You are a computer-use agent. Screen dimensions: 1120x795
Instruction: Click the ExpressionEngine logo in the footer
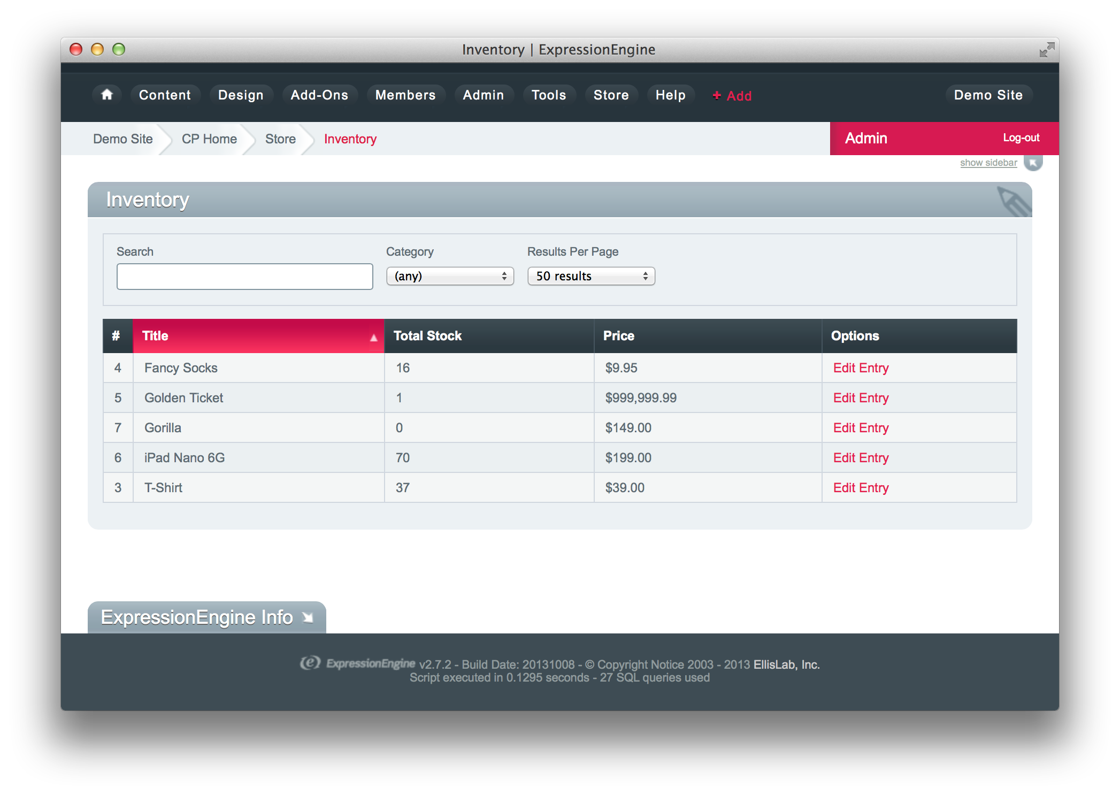pos(357,663)
